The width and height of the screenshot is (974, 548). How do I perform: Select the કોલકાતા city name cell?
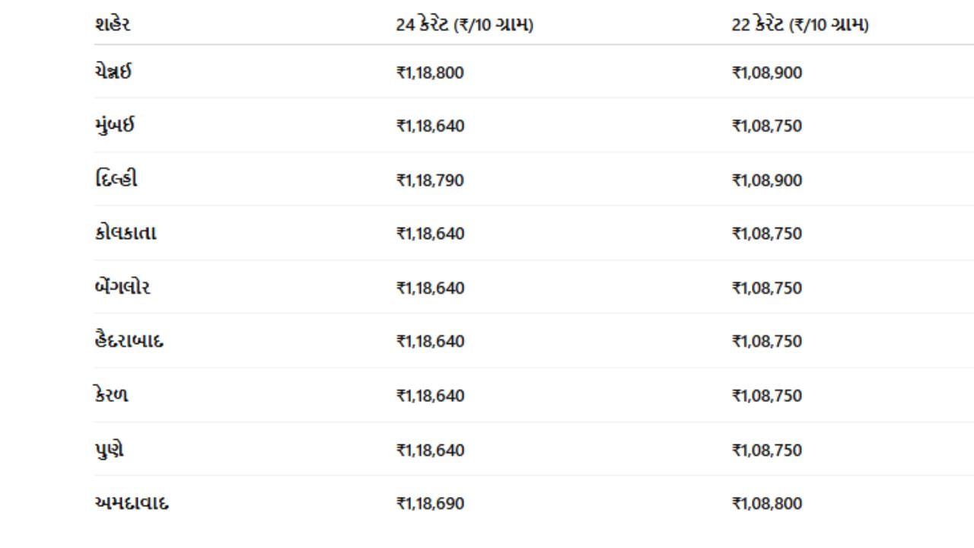click(x=126, y=233)
